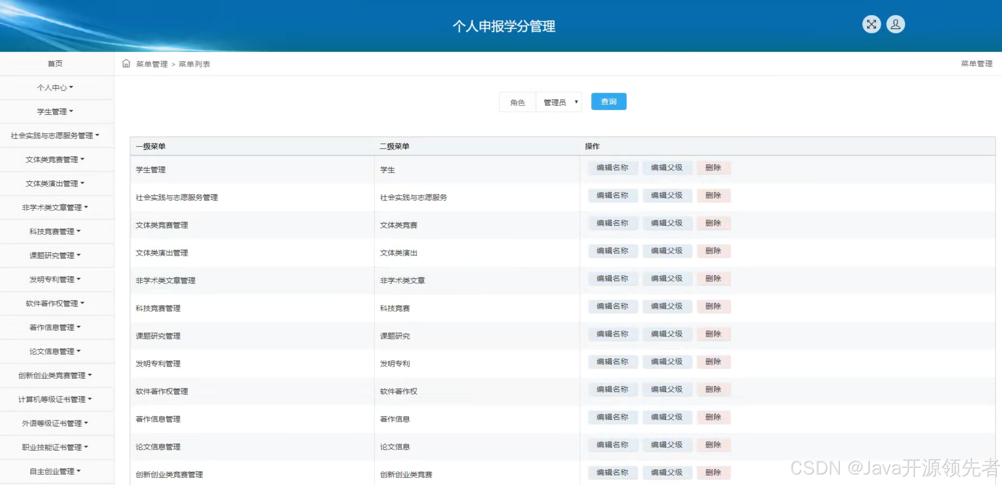Delete the 社会实践与志愿服务 row
The height and width of the screenshot is (485, 1002).
714,195
